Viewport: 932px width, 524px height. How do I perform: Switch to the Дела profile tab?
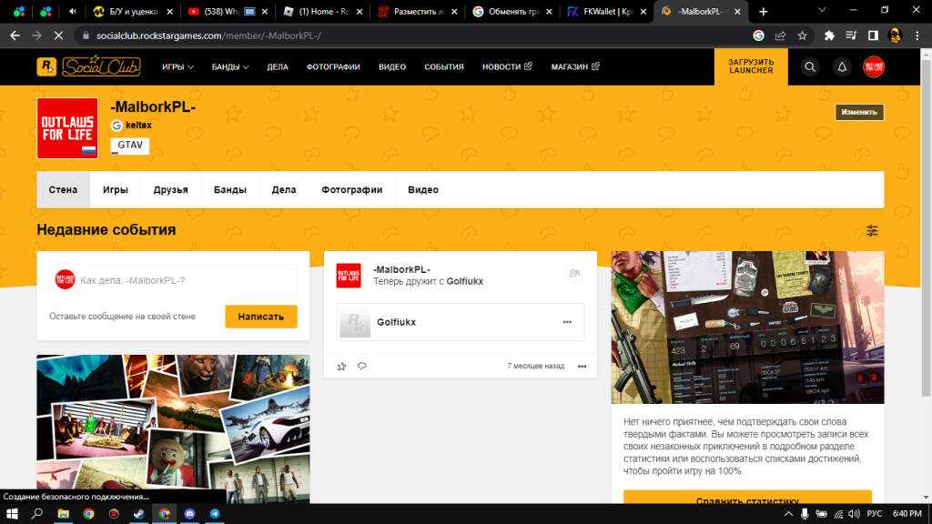tap(284, 189)
